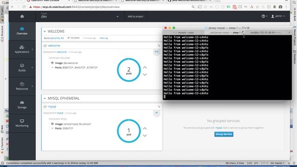Open the welcome deployment link
Screen dimensions: 297x167
coord(62,52)
